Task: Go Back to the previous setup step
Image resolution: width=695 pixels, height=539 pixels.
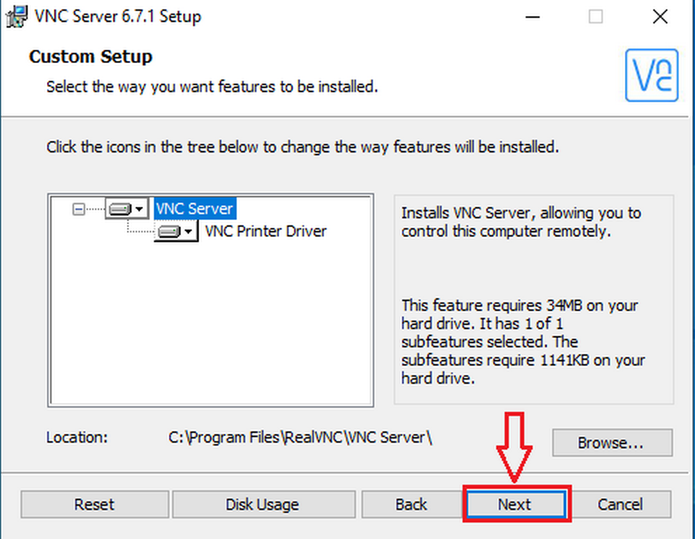Action: [x=411, y=504]
